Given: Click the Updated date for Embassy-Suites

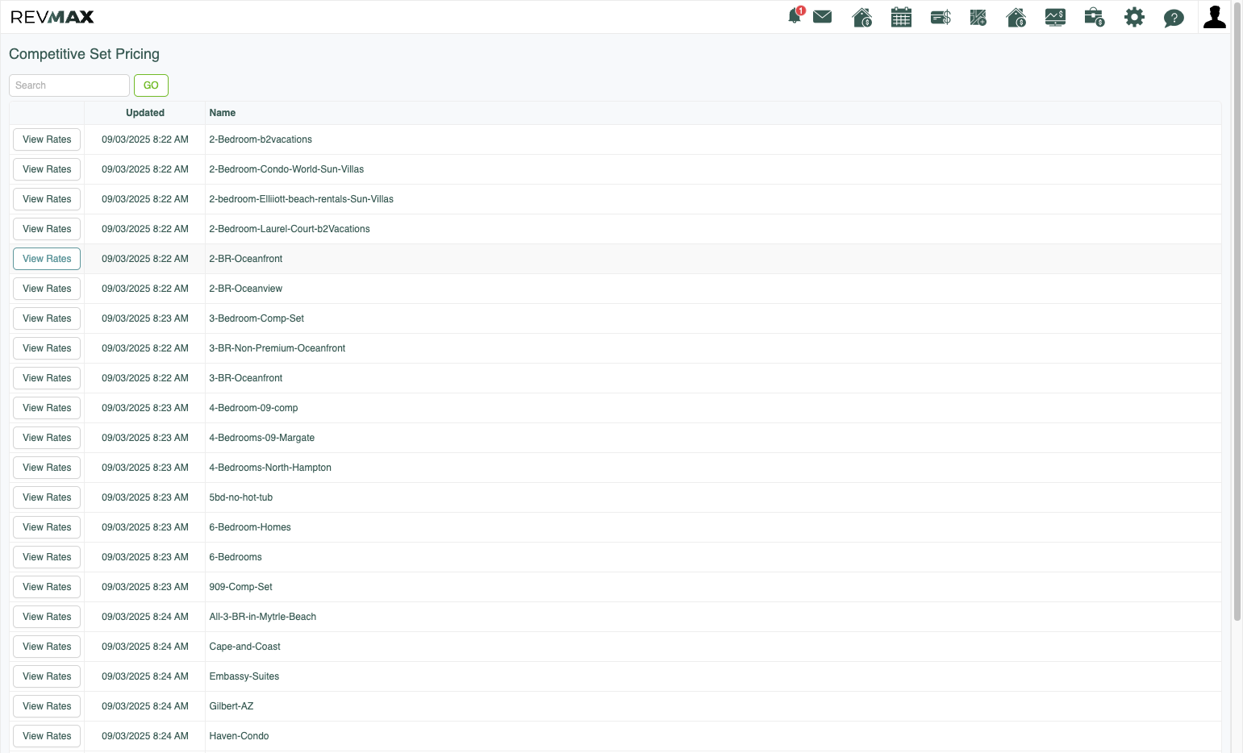Looking at the screenshot, I should point(145,676).
